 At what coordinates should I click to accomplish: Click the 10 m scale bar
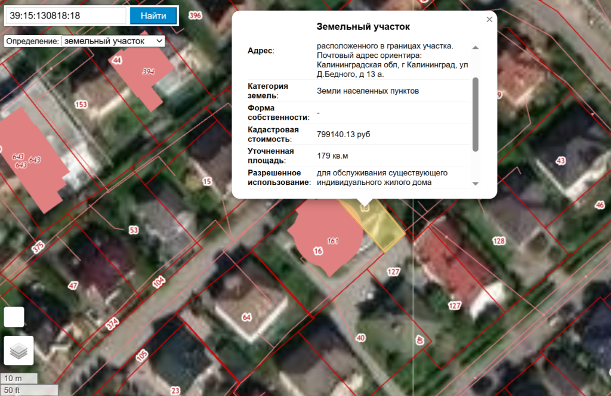(19, 379)
